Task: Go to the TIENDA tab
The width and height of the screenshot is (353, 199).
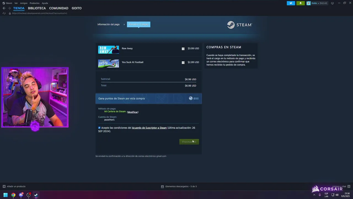Action: tap(19, 8)
